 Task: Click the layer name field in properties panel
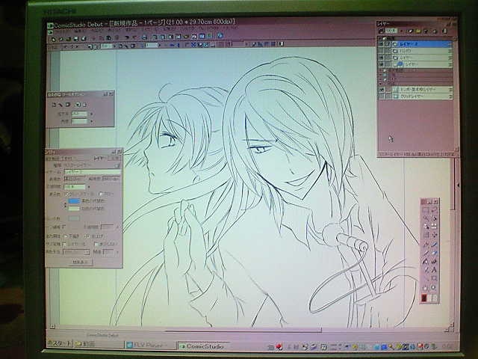tap(92, 172)
